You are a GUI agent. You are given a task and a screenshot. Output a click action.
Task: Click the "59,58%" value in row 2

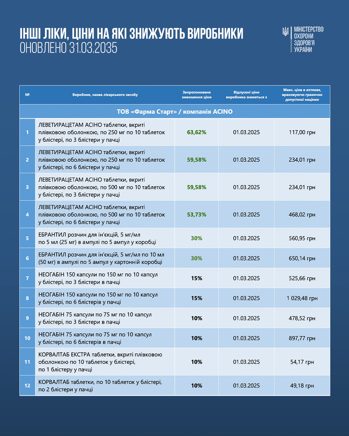[196, 160]
